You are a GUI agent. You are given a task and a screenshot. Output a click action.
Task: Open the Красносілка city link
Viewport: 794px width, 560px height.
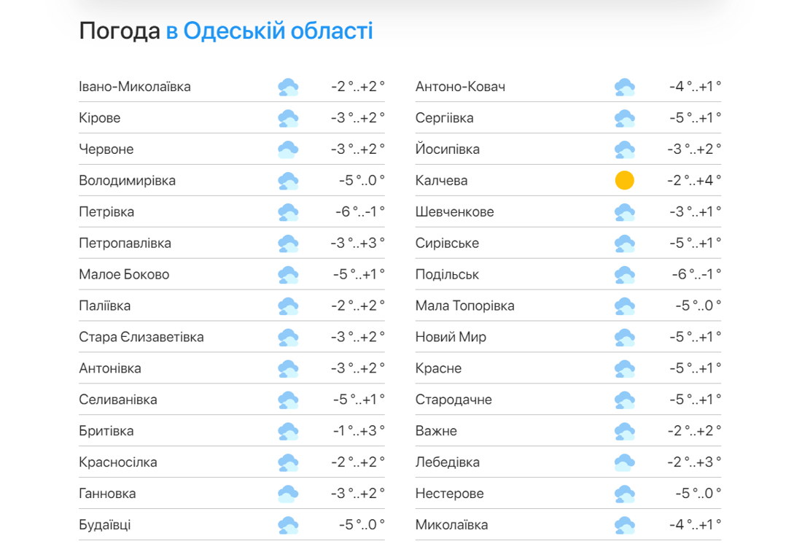click(118, 462)
